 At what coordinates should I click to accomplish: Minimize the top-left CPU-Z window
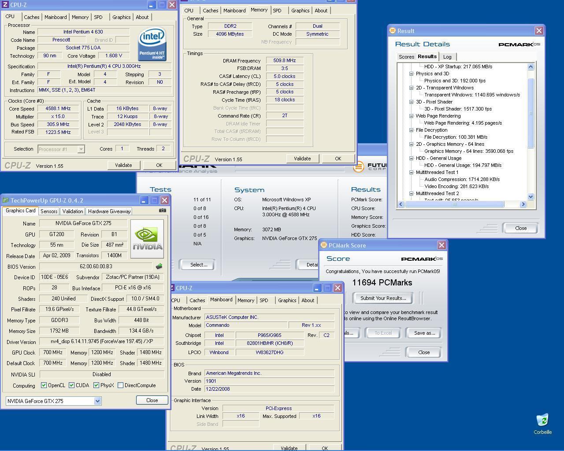[x=151, y=5]
